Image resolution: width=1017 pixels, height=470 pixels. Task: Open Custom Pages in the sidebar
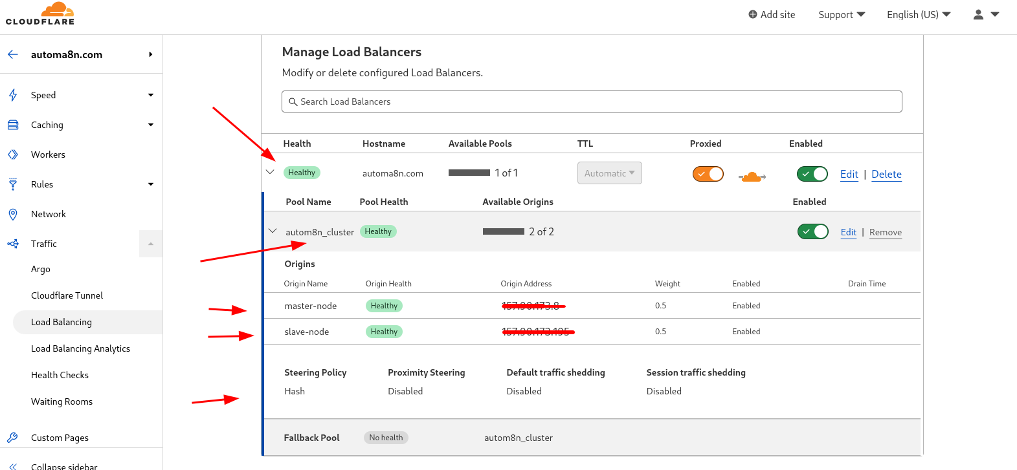coord(60,438)
